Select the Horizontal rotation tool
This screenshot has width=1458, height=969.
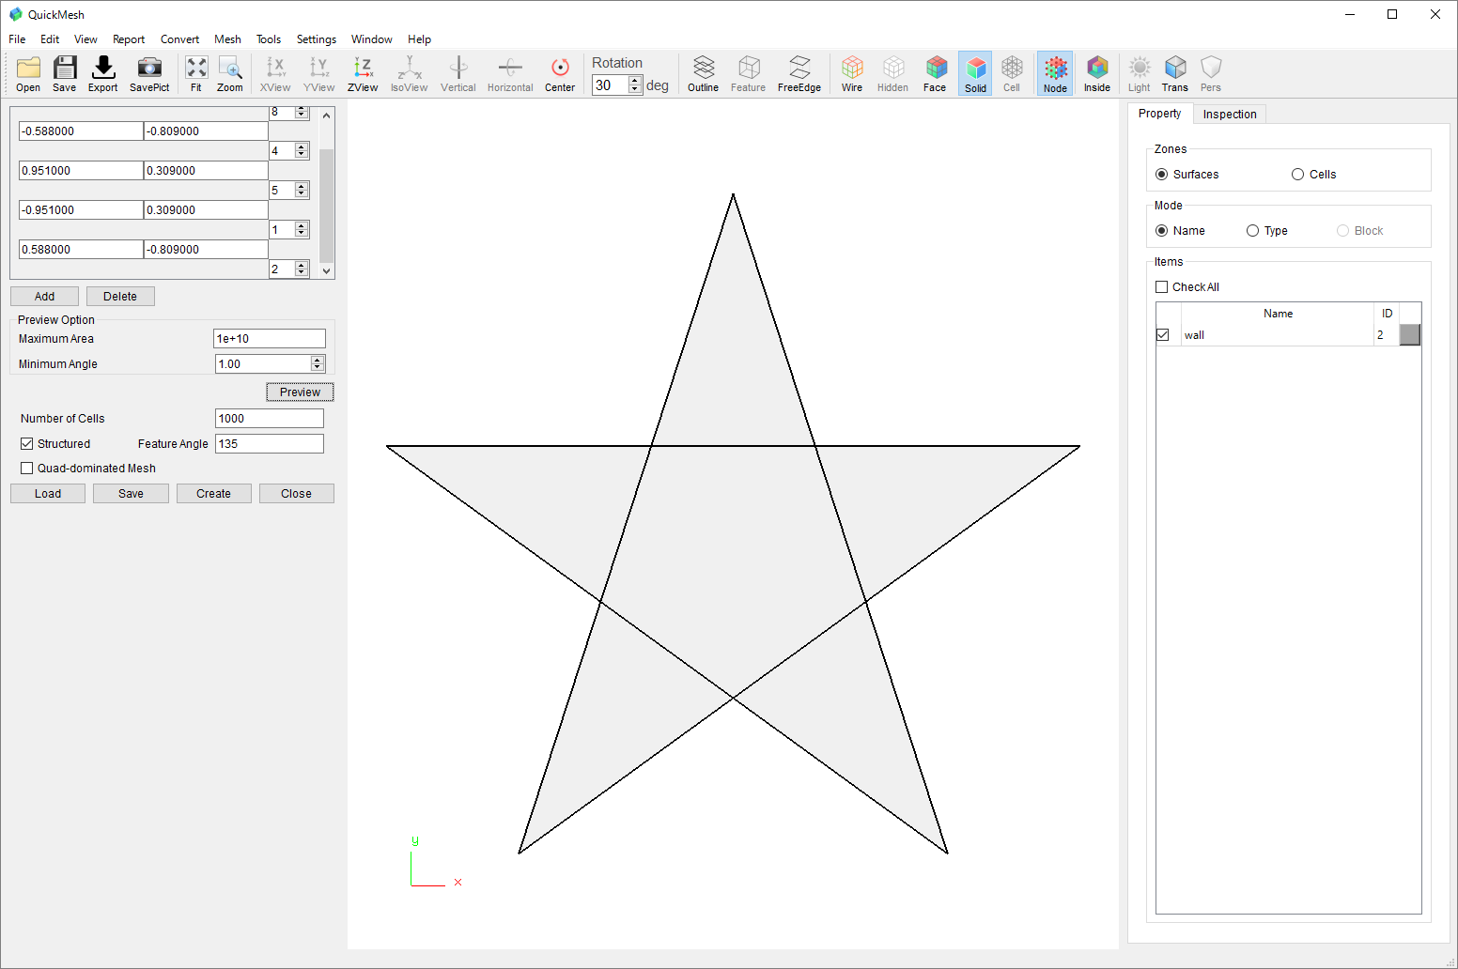(510, 73)
